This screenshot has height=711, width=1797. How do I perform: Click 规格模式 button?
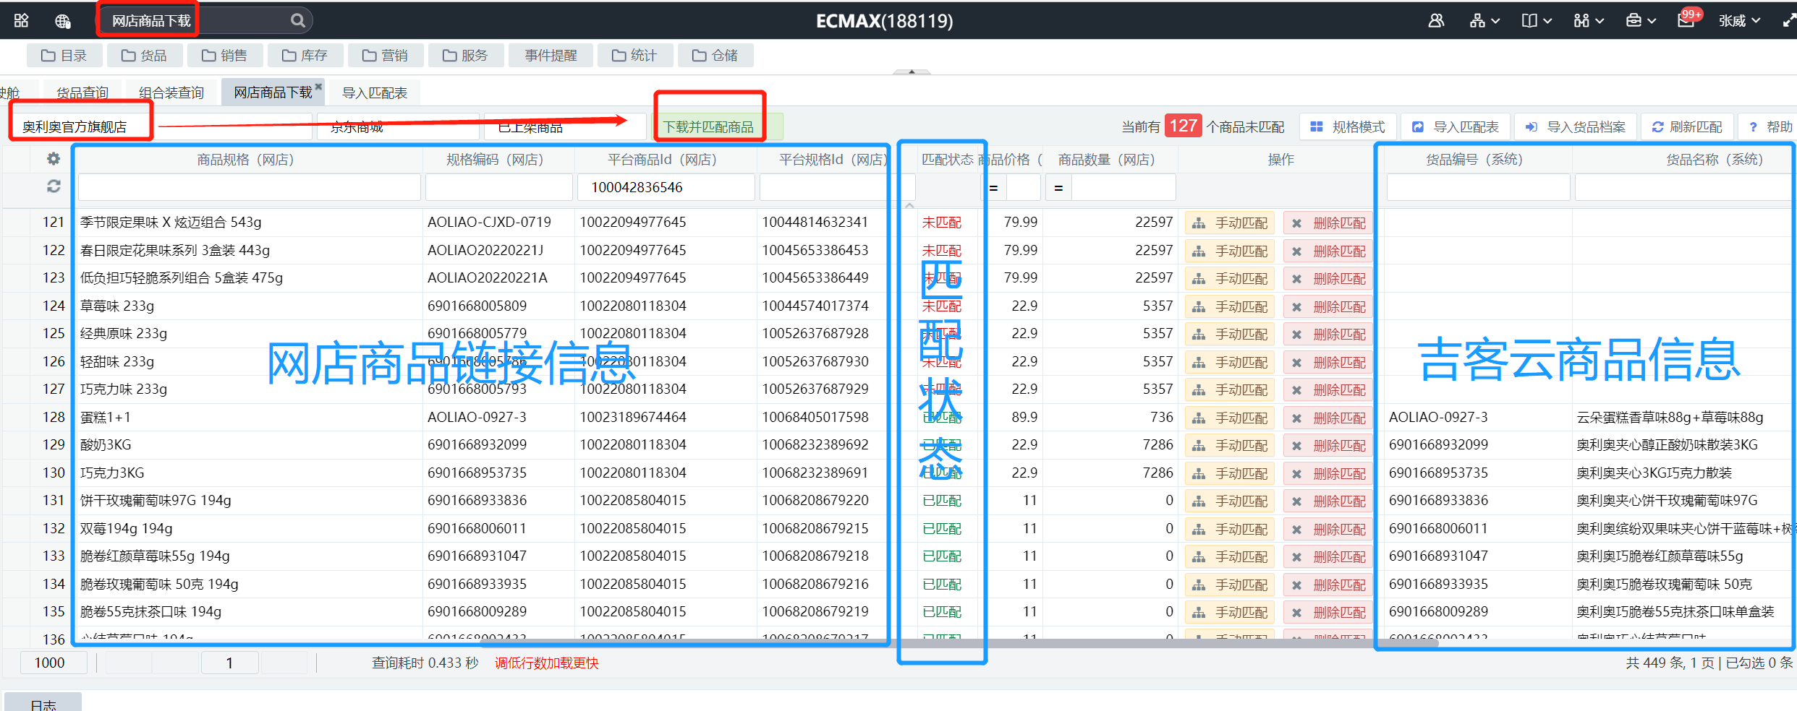tap(1348, 126)
